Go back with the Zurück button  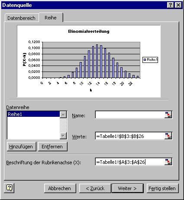tap(95, 188)
